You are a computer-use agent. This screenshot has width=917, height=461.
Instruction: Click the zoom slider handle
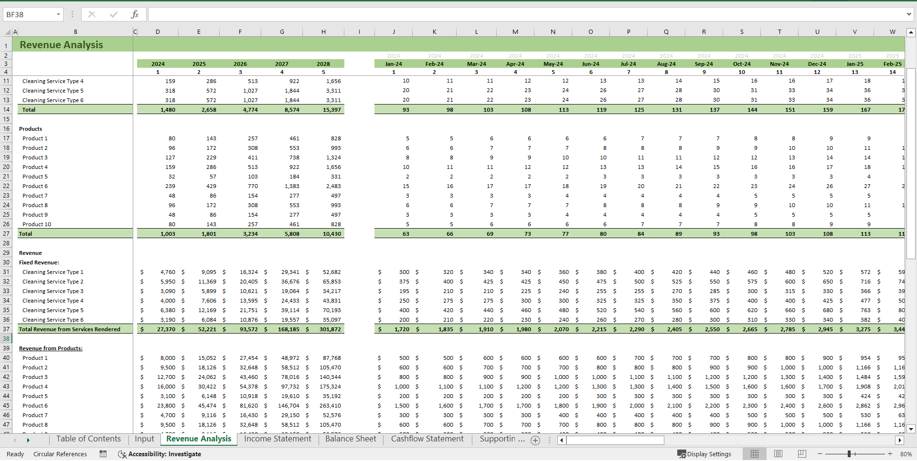[849, 454]
